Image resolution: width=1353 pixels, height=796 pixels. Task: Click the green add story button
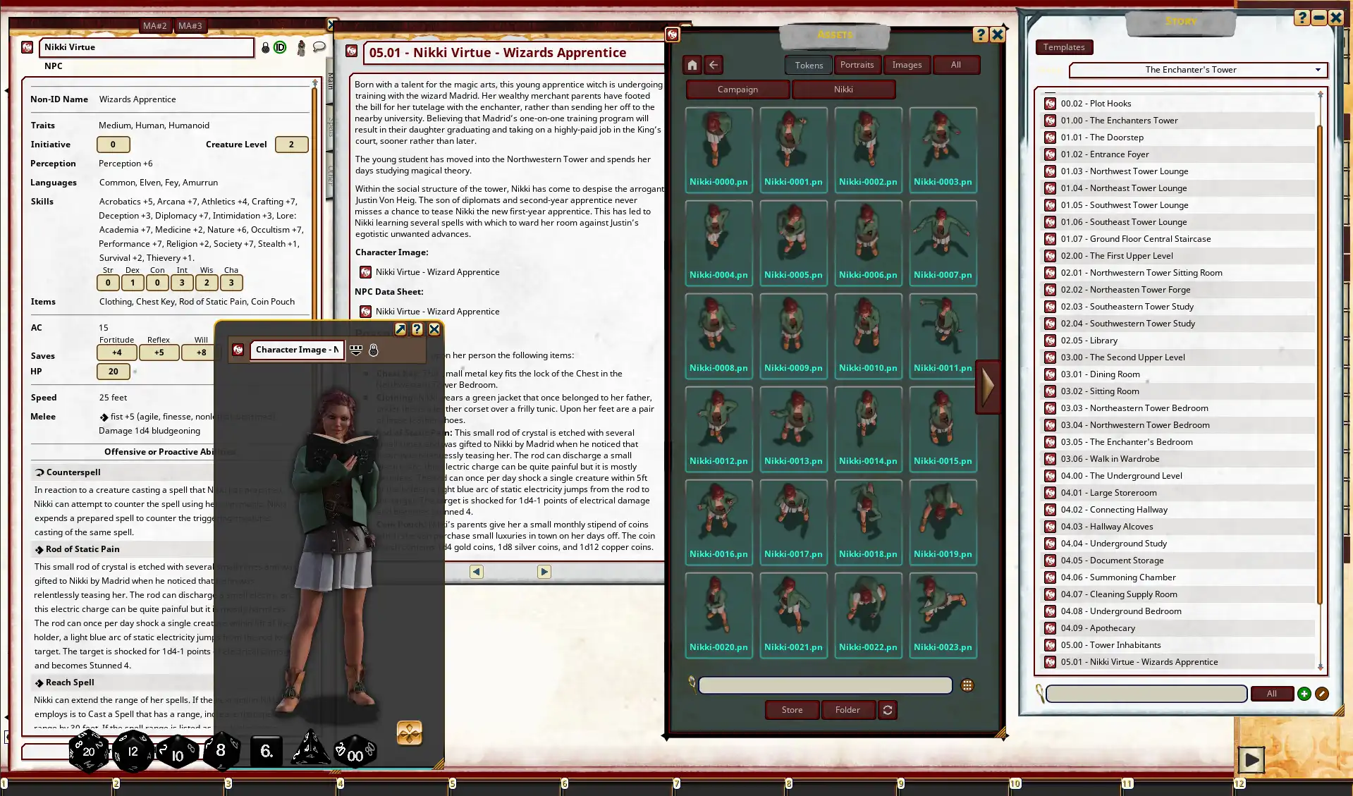pyautogui.click(x=1304, y=694)
